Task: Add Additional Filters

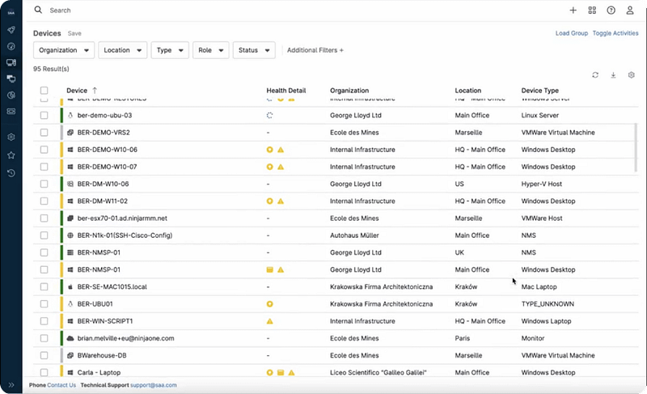Action: 315,50
